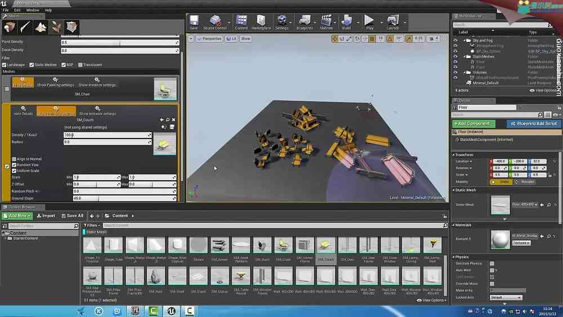563x317 pixels.
Task: Adjust the Erase Density slider
Action: 120,51
